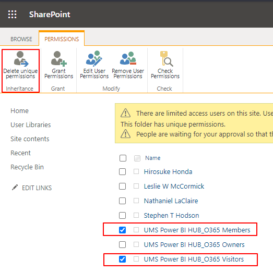The image size is (273, 273).
Task: Switch to the BROWSE ribbon tab
Action: click(x=21, y=39)
